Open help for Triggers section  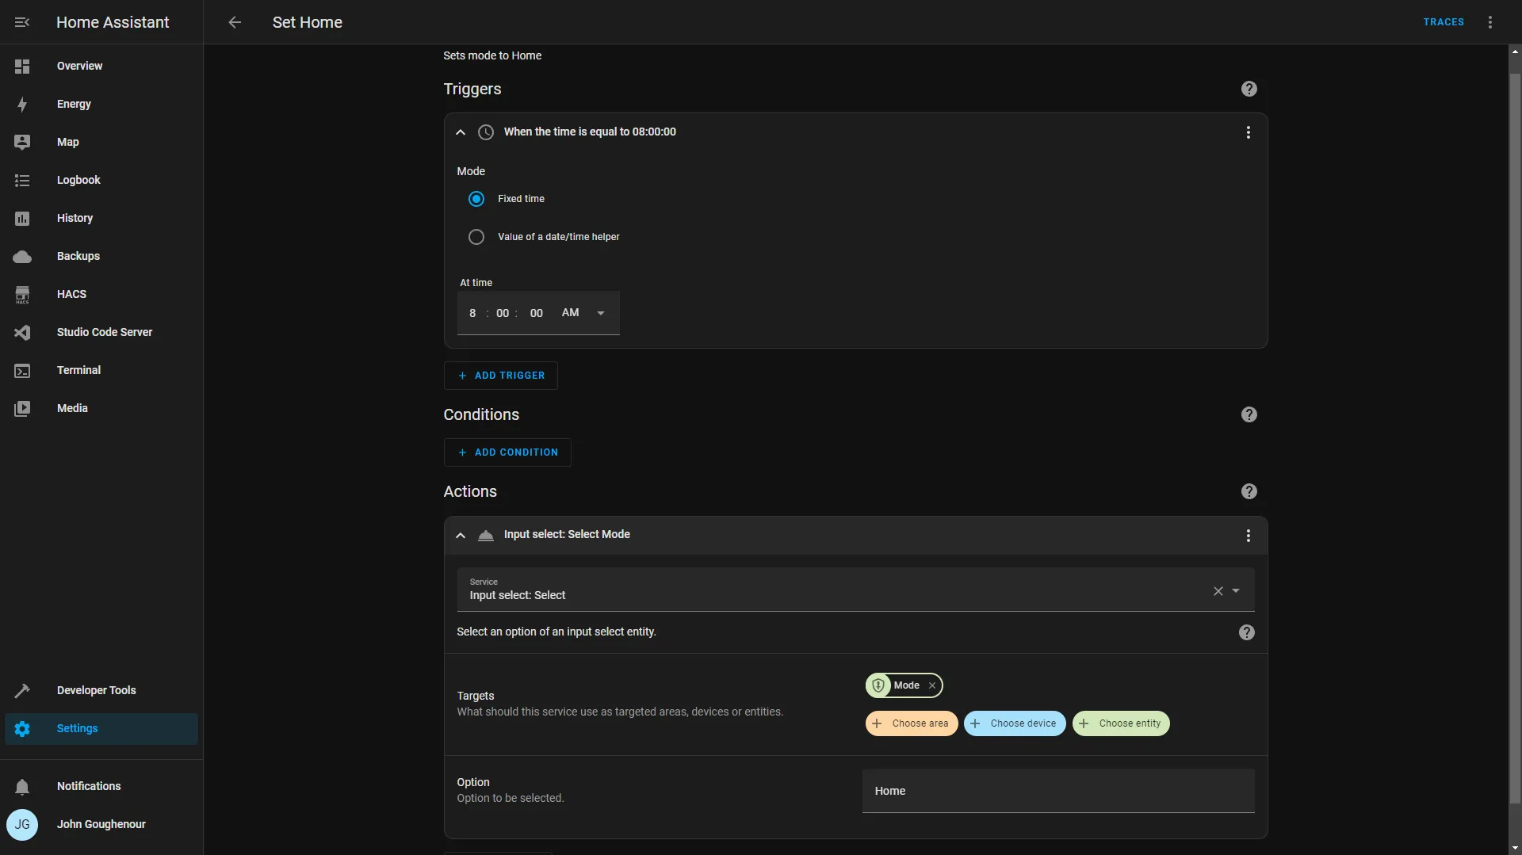point(1249,89)
